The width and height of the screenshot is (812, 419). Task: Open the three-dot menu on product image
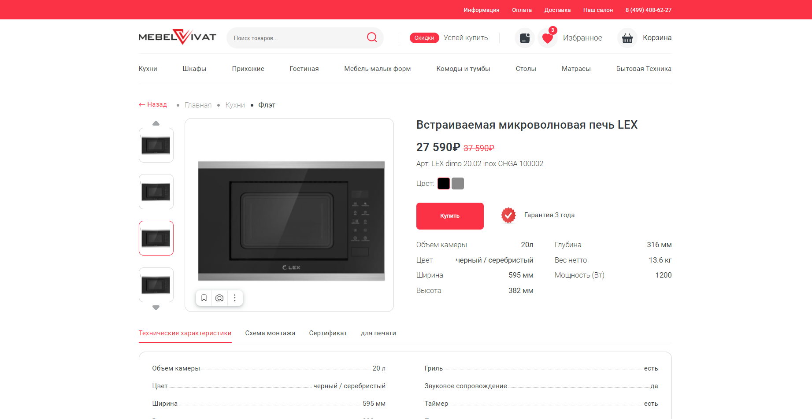[235, 298]
